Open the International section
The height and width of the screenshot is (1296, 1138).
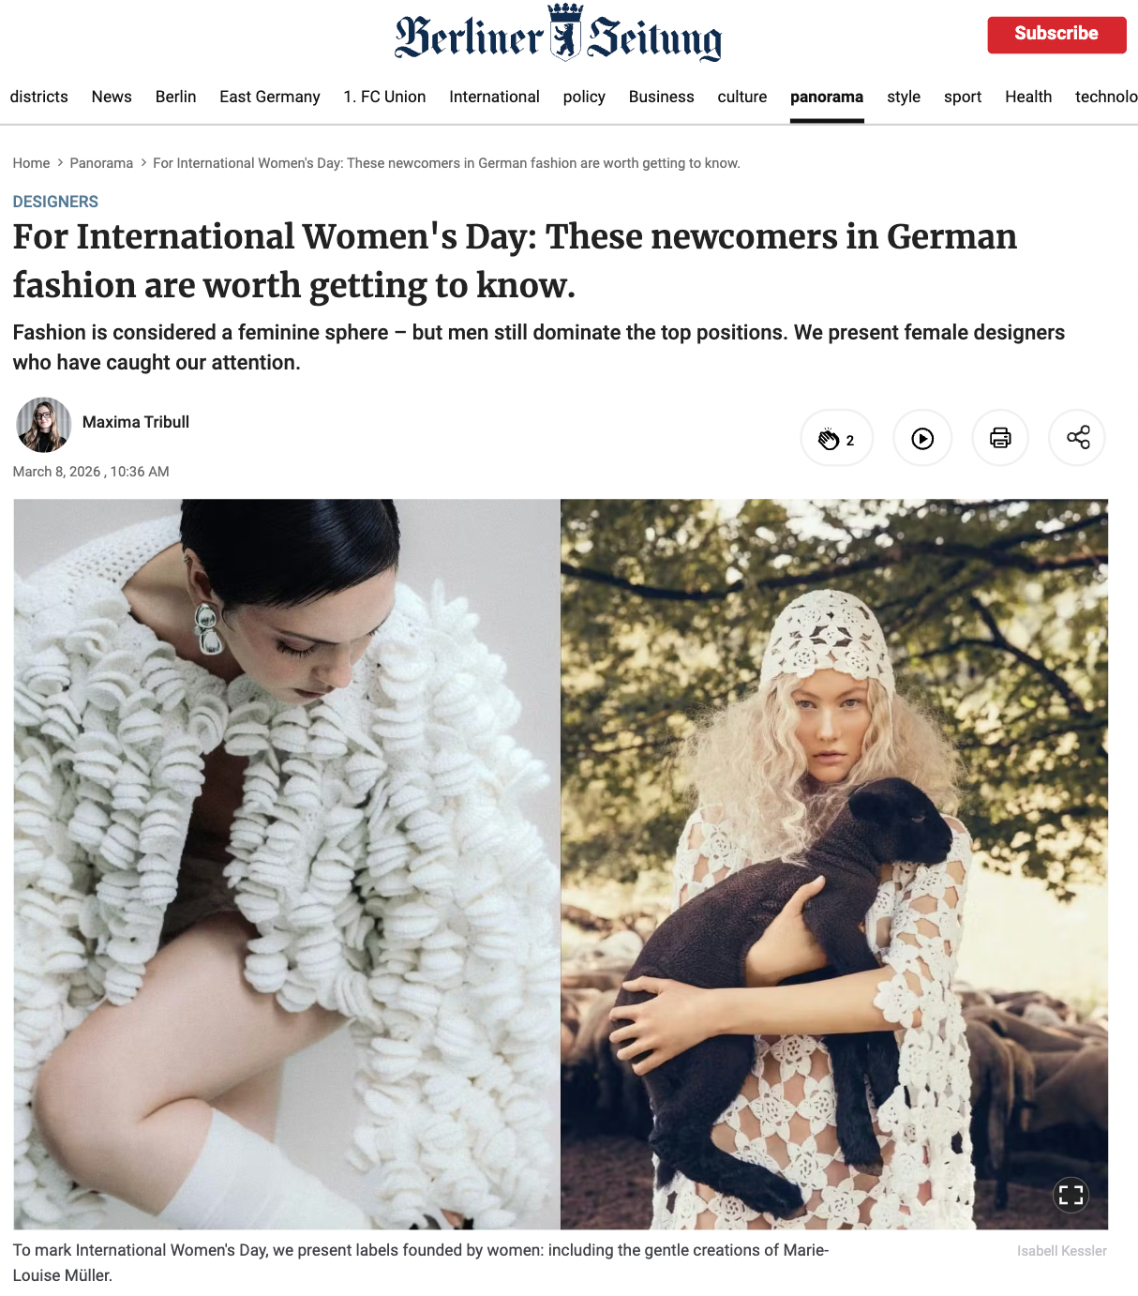coord(494,97)
